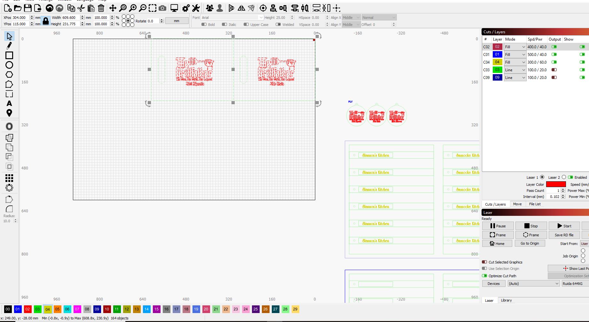
Task: Click the Stop button
Action: 531,226
